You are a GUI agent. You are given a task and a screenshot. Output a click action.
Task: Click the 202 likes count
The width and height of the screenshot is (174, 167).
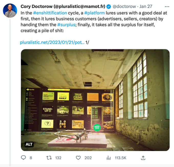[x=88, y=158]
